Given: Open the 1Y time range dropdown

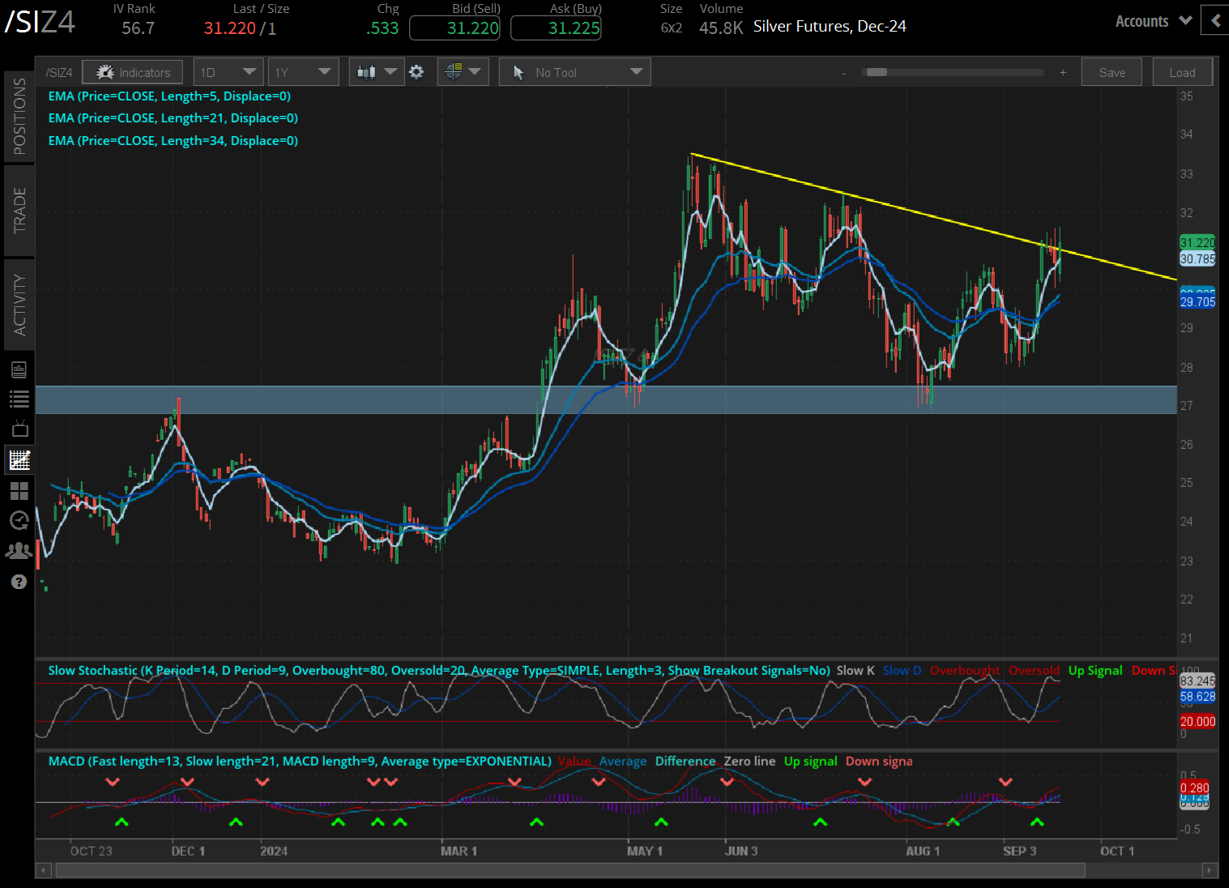Looking at the screenshot, I should click(303, 72).
